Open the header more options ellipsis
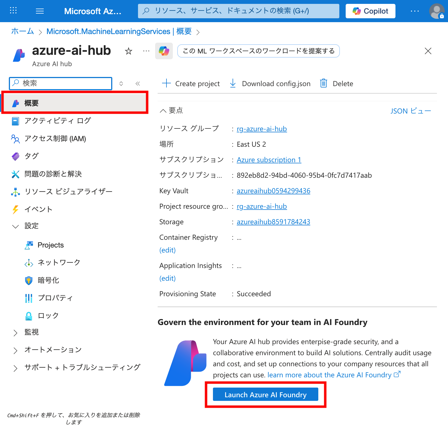This screenshot has width=448, height=428. coord(415,11)
